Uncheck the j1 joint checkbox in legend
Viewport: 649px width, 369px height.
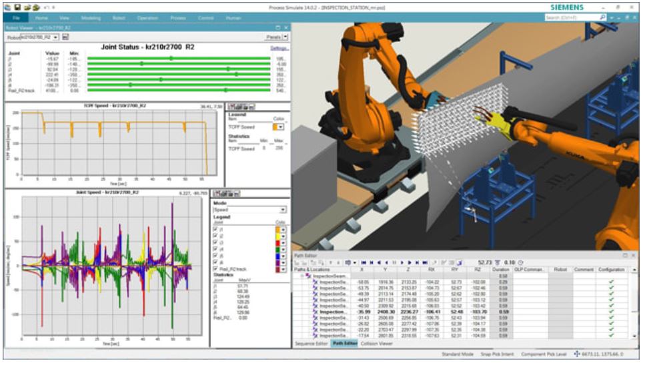(215, 229)
